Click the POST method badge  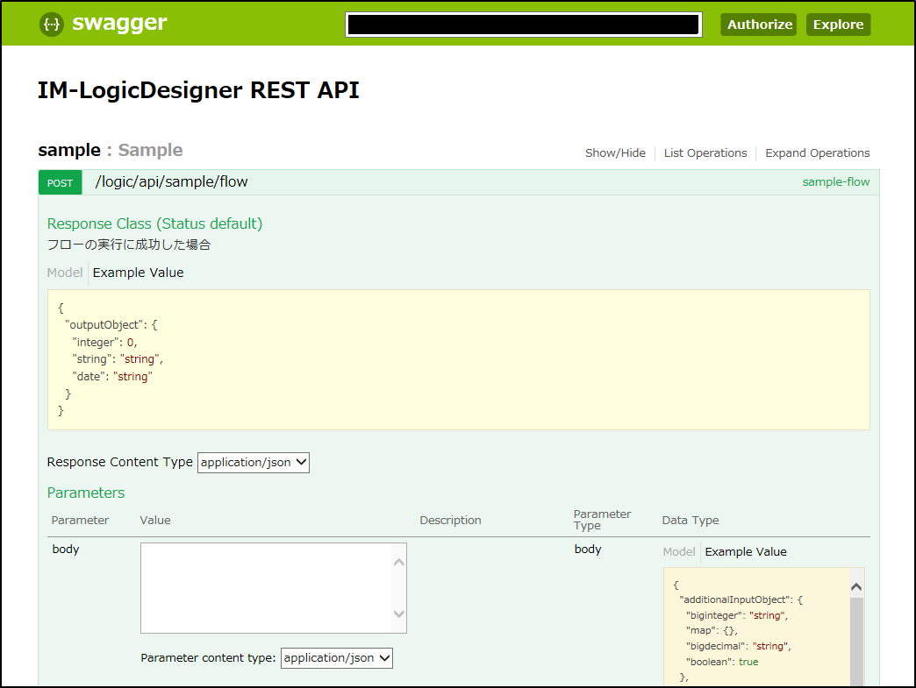tap(61, 182)
